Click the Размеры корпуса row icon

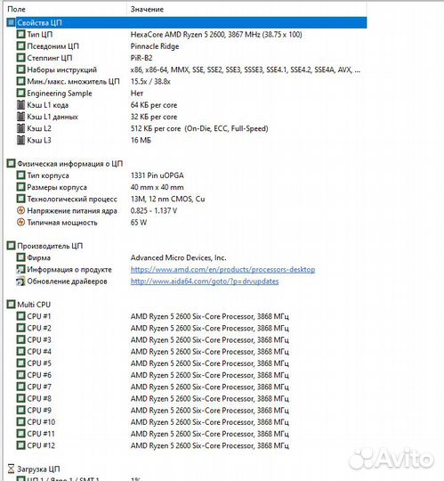20,187
